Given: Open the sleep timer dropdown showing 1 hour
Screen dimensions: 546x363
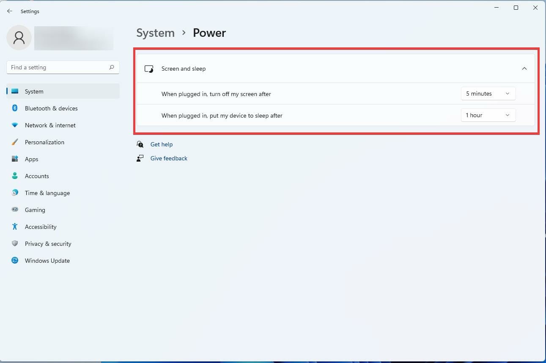Looking at the screenshot, I should 488,115.
